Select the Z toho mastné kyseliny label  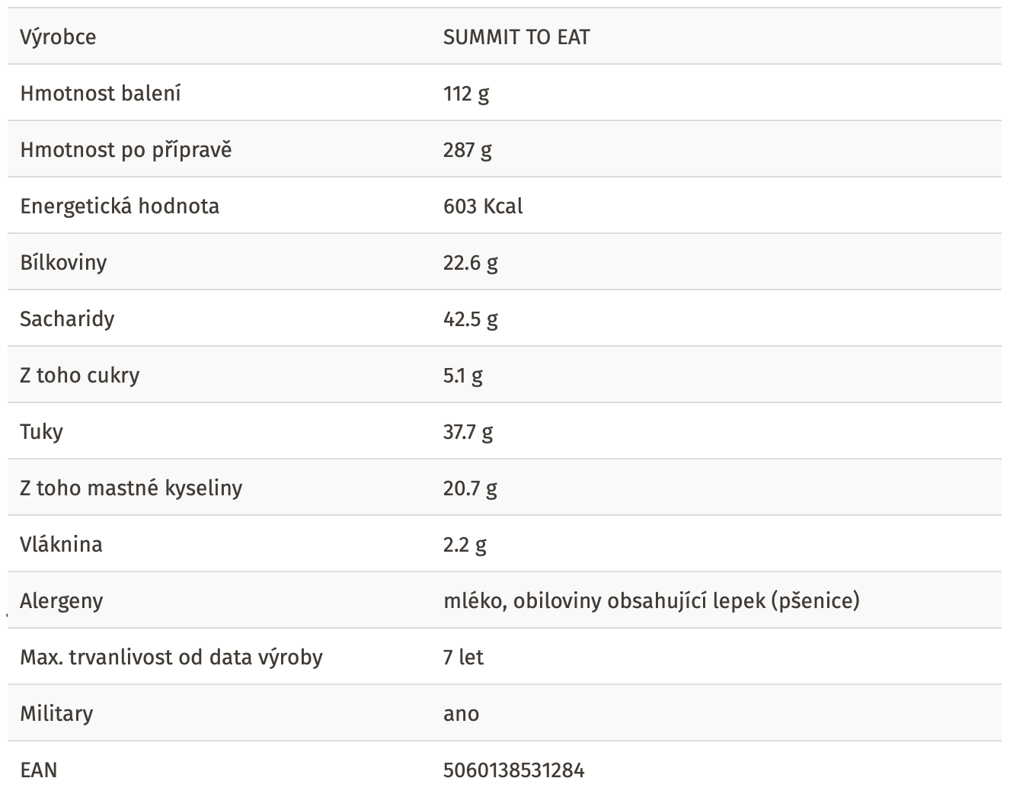(131, 488)
